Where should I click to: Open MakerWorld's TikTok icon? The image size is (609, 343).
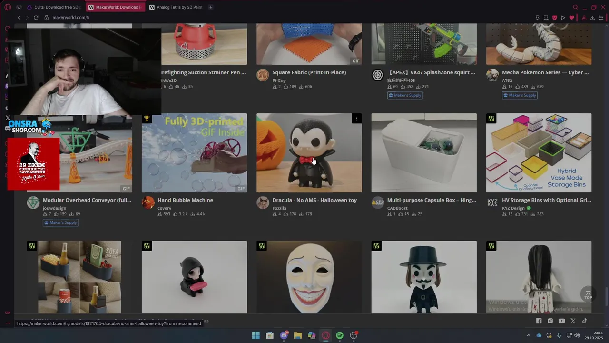(x=584, y=321)
